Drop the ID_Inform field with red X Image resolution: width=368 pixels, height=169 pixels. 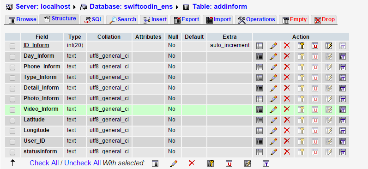coord(287,45)
